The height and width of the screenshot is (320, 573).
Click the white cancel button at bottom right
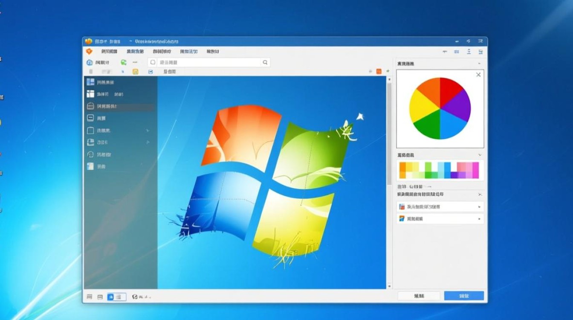[419, 295]
